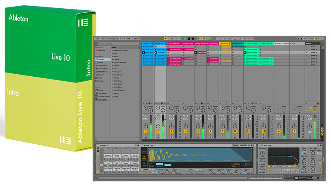331x188 pixels.
Task: Click the Stop transport button
Action: (189, 39)
